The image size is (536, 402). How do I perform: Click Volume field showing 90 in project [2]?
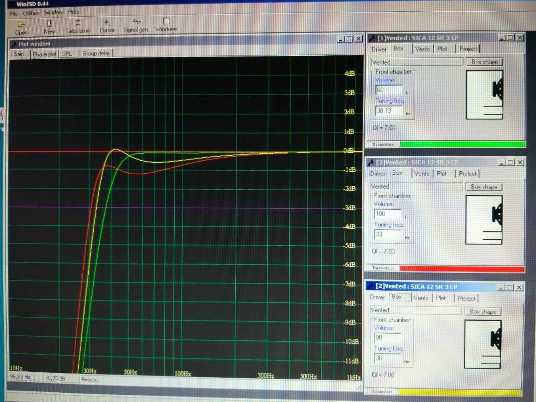click(x=388, y=338)
